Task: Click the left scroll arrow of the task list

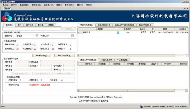Action: pos(79,56)
